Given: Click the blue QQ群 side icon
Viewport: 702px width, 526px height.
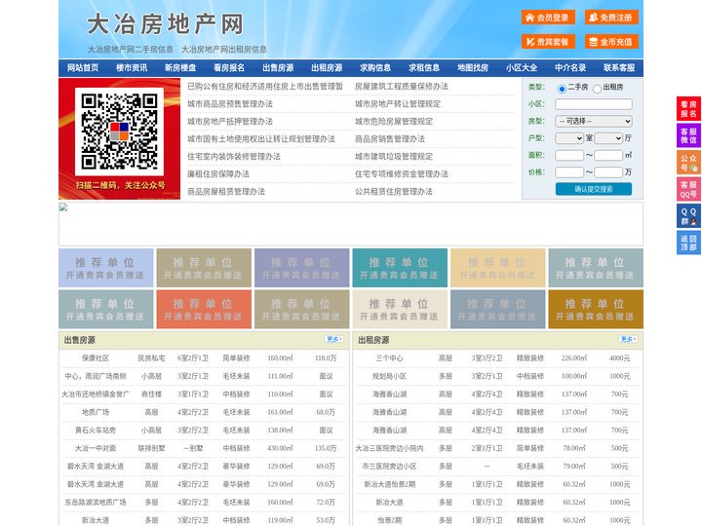Looking at the screenshot, I should tap(688, 216).
